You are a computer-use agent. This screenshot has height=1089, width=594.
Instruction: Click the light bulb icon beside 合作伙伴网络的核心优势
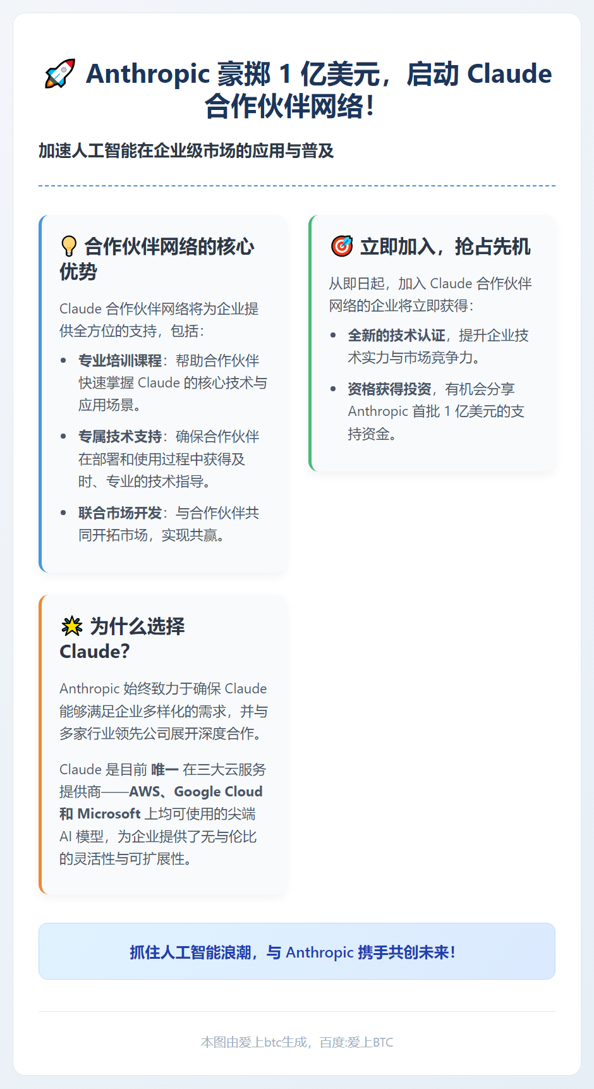tap(68, 246)
